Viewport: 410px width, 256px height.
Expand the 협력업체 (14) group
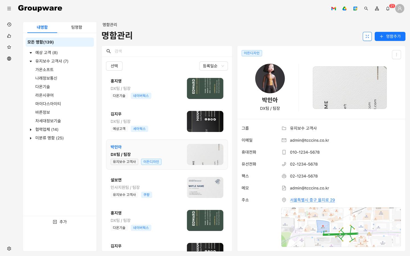pyautogui.click(x=31, y=129)
